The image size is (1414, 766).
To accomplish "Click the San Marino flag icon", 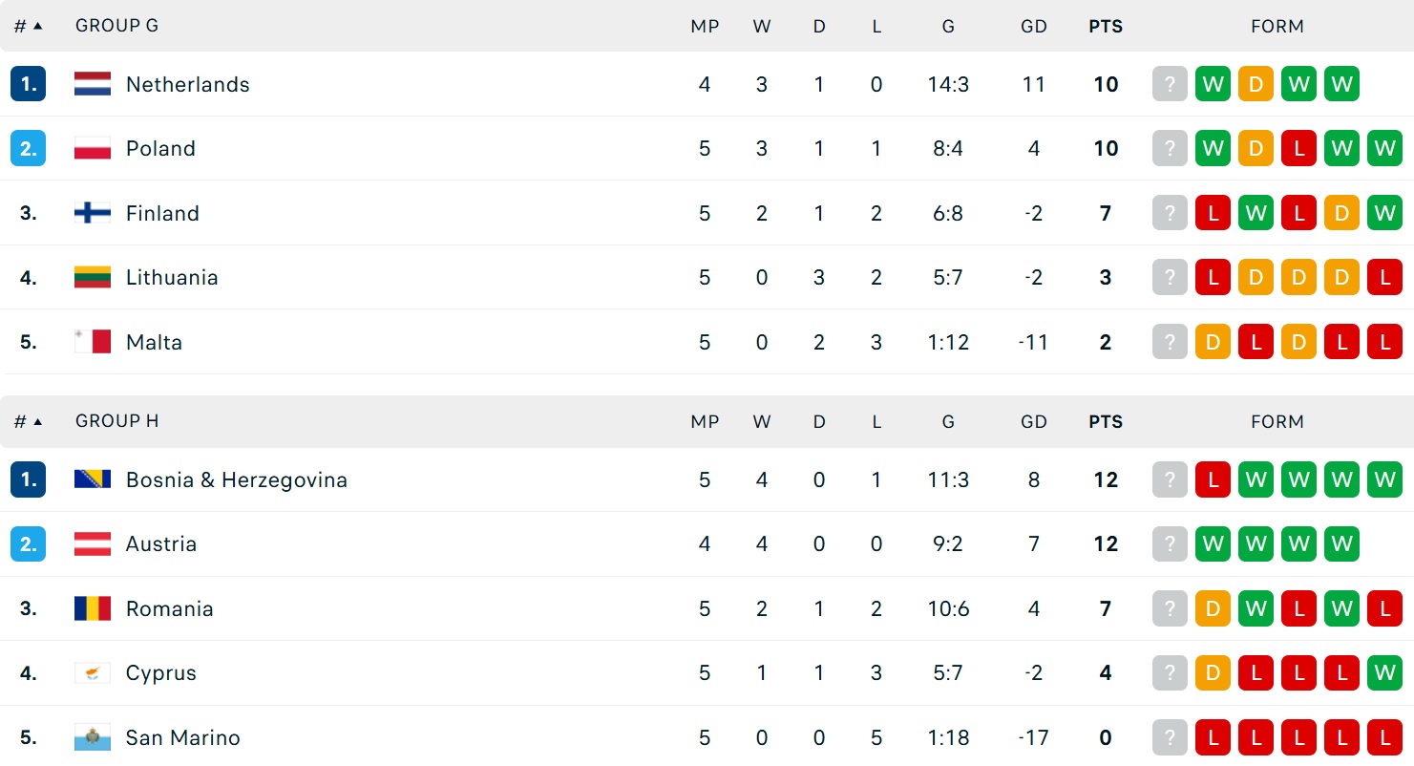I will pos(93,737).
